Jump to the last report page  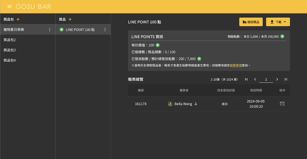point(286,79)
